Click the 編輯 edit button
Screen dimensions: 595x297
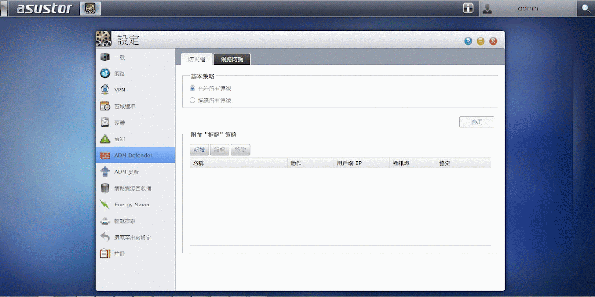(219, 150)
